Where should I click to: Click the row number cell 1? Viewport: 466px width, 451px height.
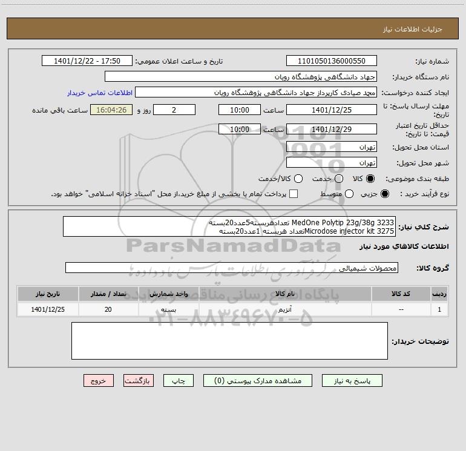(439, 309)
